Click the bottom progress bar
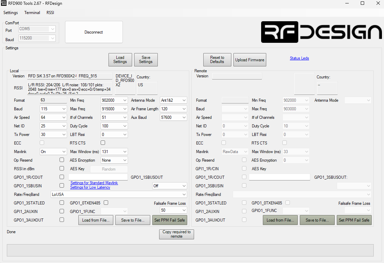 (x=190, y=250)
